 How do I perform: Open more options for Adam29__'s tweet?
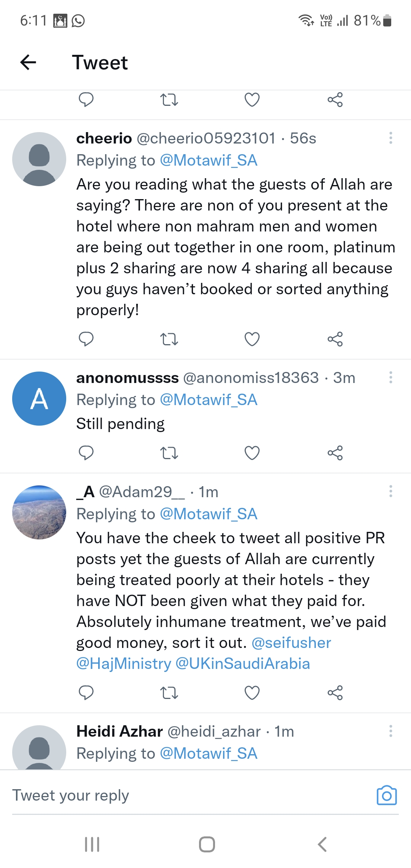[x=390, y=491]
